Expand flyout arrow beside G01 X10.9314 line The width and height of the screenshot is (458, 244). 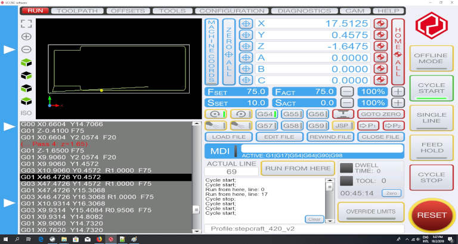(x=9, y=203)
